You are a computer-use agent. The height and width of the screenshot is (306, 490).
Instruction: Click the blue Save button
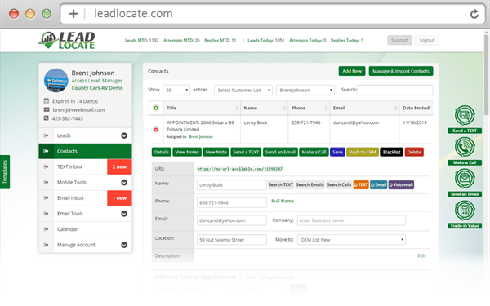[337, 152]
